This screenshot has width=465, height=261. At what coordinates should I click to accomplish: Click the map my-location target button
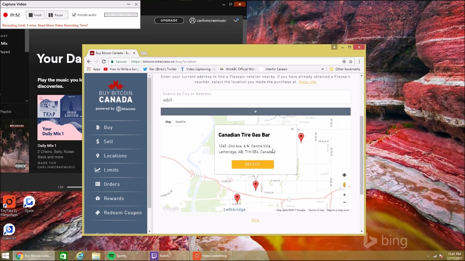click(x=344, y=175)
